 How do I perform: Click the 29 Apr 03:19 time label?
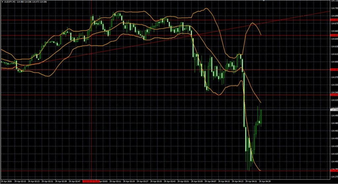(x=129, y=181)
